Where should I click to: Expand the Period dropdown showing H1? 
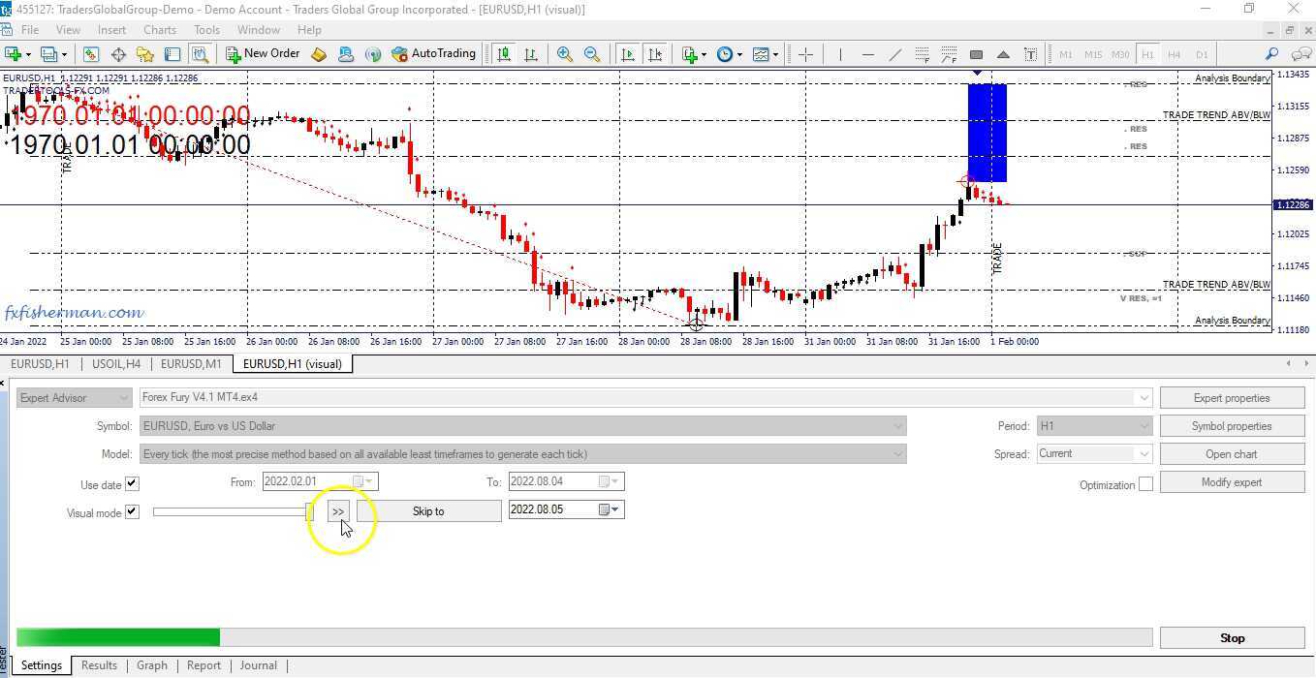pyautogui.click(x=1145, y=425)
